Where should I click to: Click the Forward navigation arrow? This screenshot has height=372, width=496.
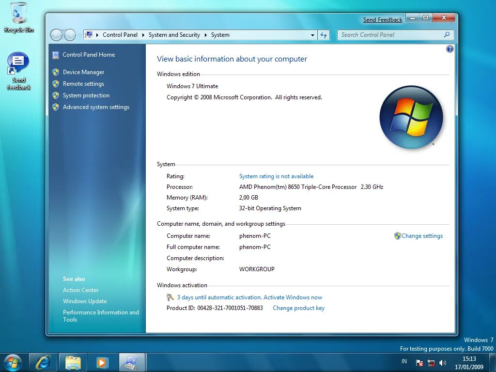(x=70, y=35)
